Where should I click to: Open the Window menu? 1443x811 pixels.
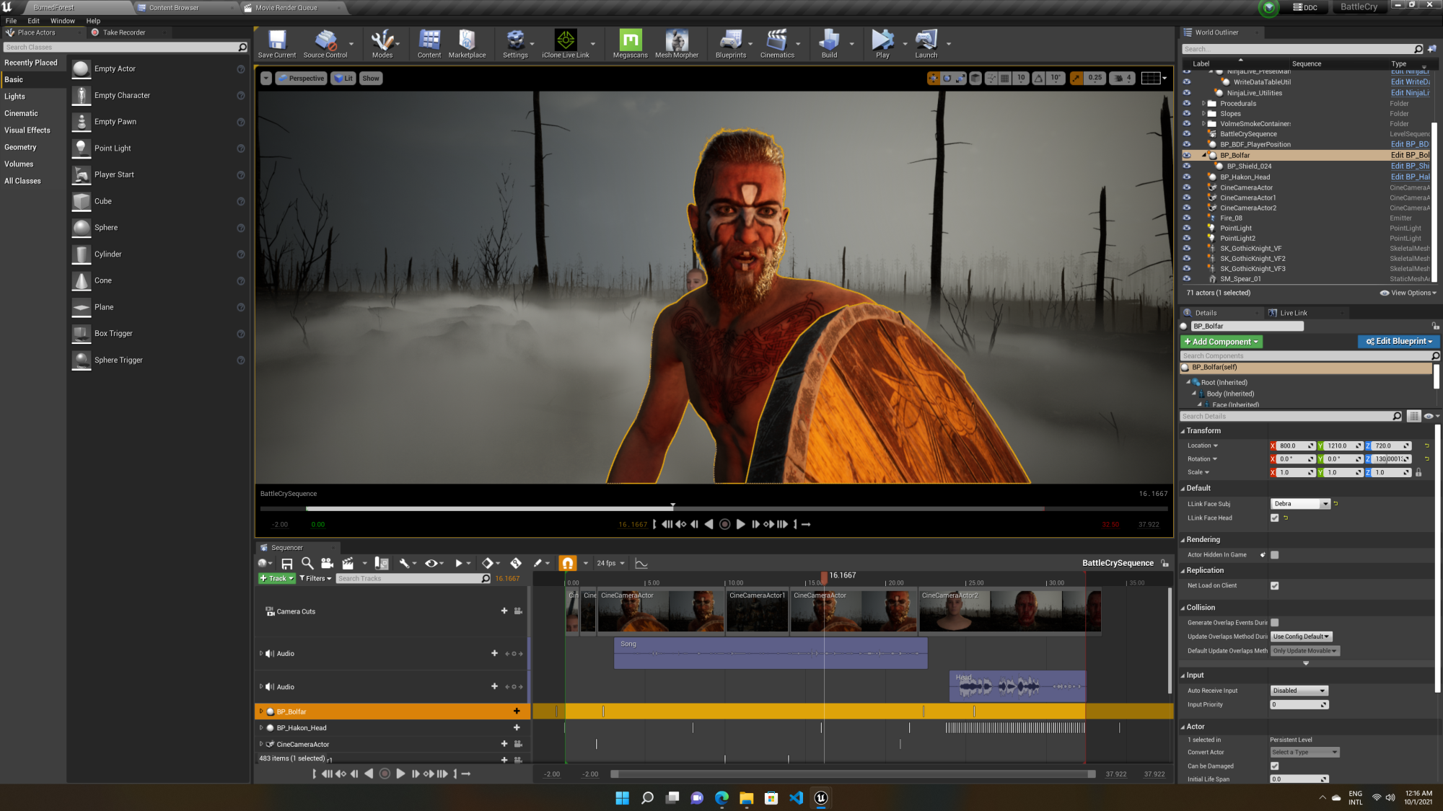point(62,20)
